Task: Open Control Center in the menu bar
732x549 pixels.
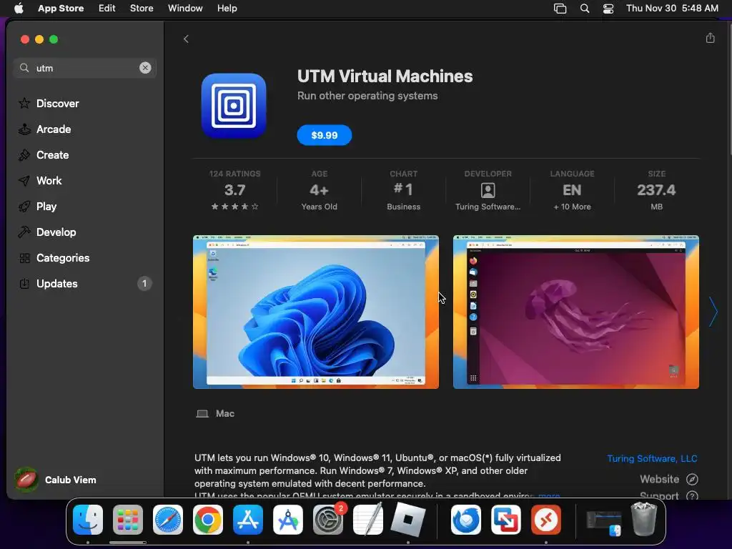Action: click(608, 9)
